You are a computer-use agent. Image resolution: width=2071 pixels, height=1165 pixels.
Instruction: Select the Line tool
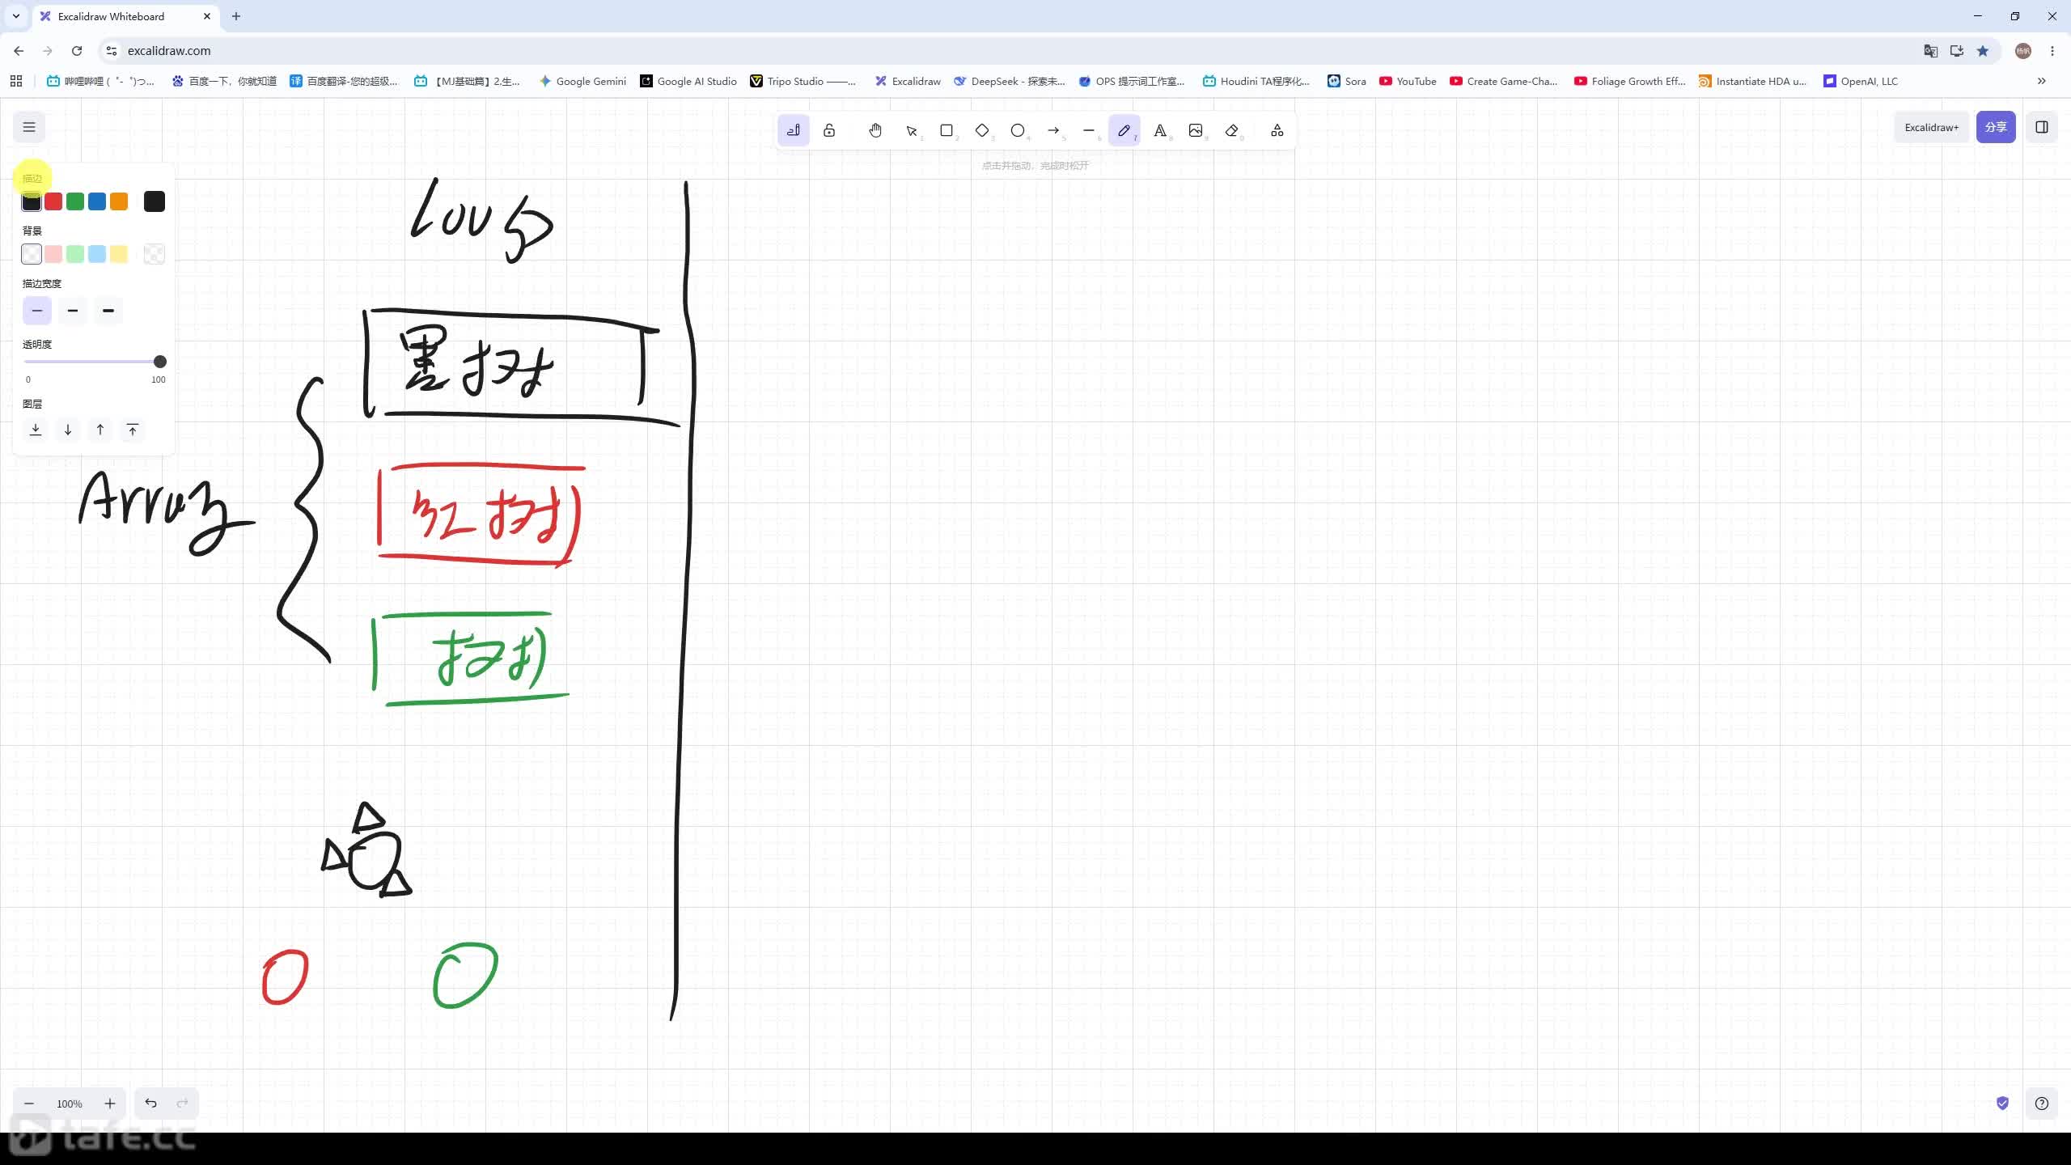click(1089, 130)
